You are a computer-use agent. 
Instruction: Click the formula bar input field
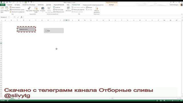coord(103,17)
